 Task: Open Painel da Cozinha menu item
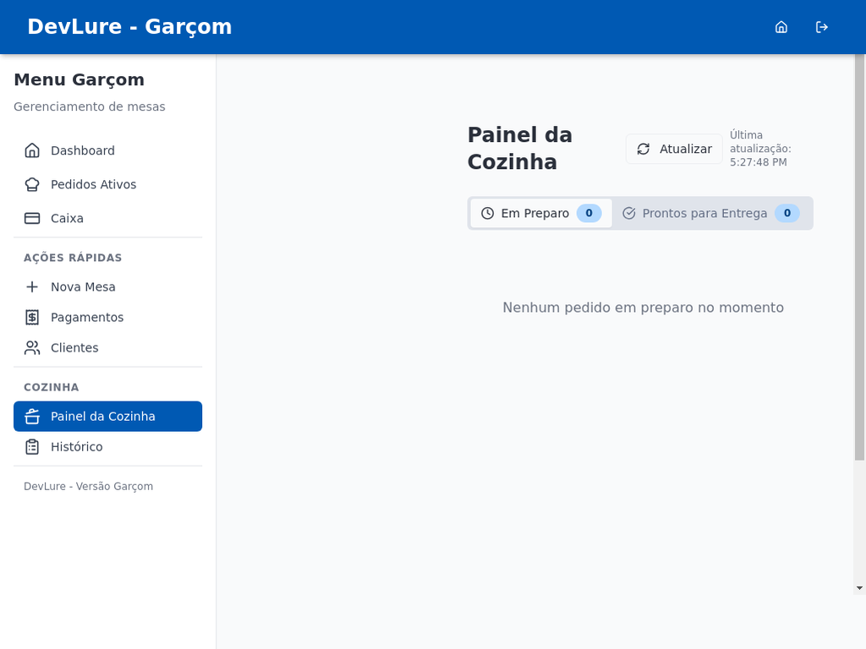(103, 416)
